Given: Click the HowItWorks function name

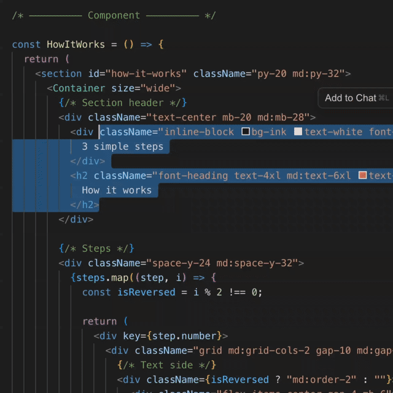Looking at the screenshot, I should 76,44.
